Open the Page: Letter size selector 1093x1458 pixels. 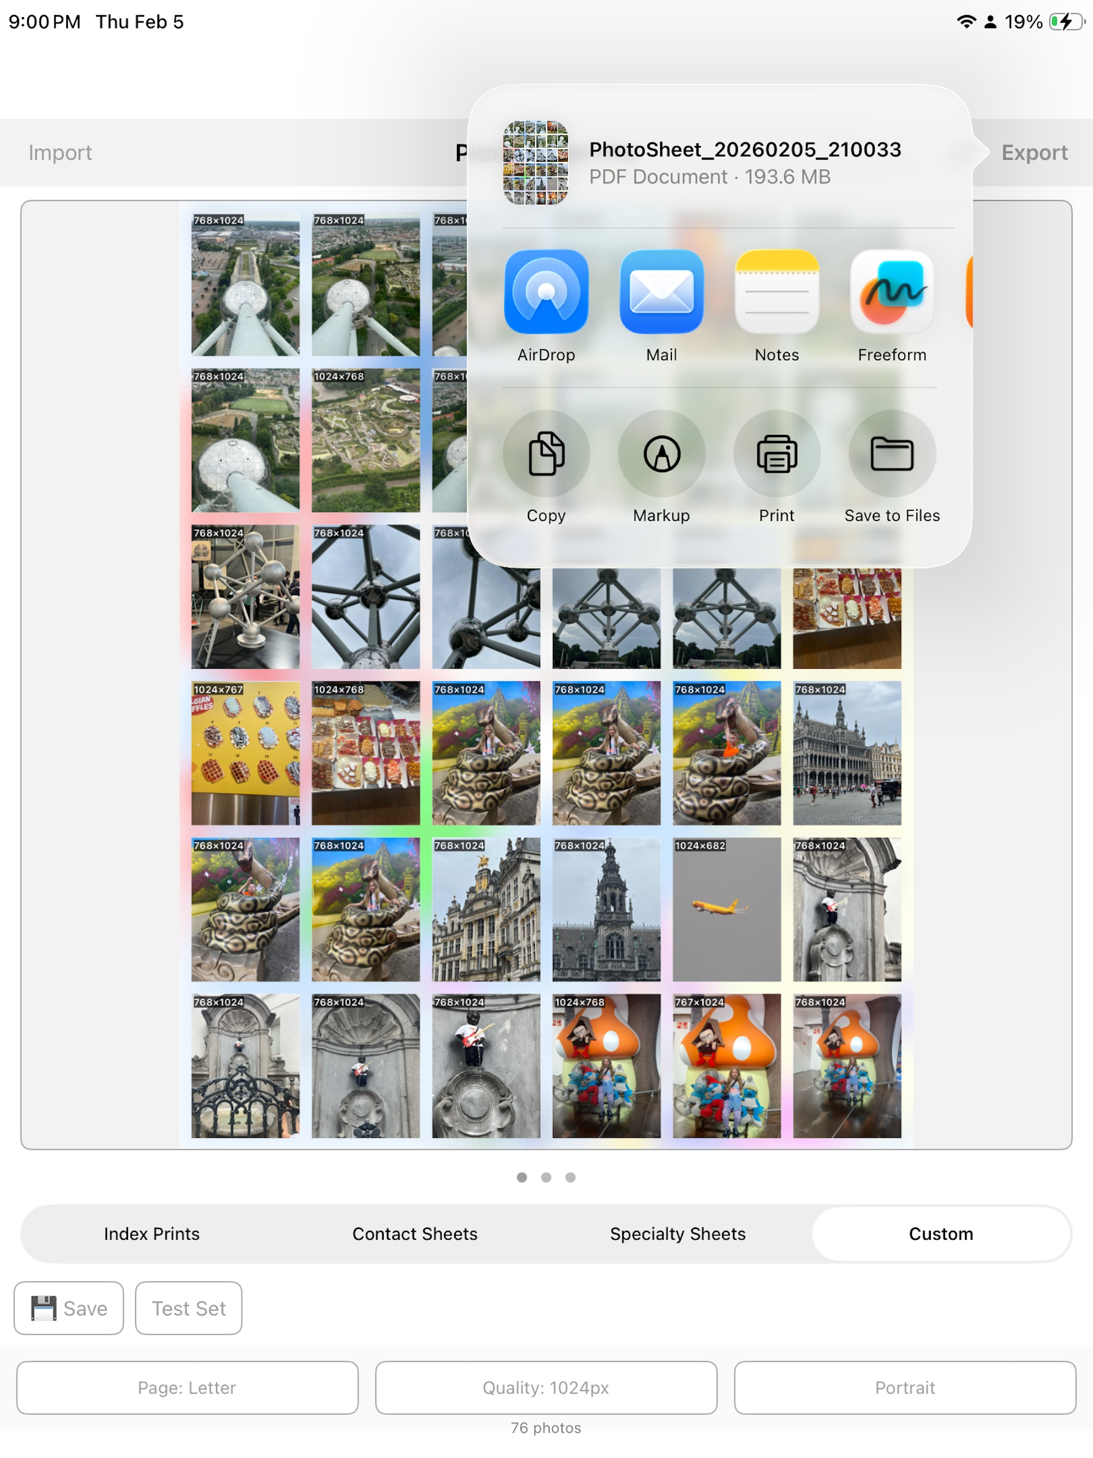(187, 1388)
